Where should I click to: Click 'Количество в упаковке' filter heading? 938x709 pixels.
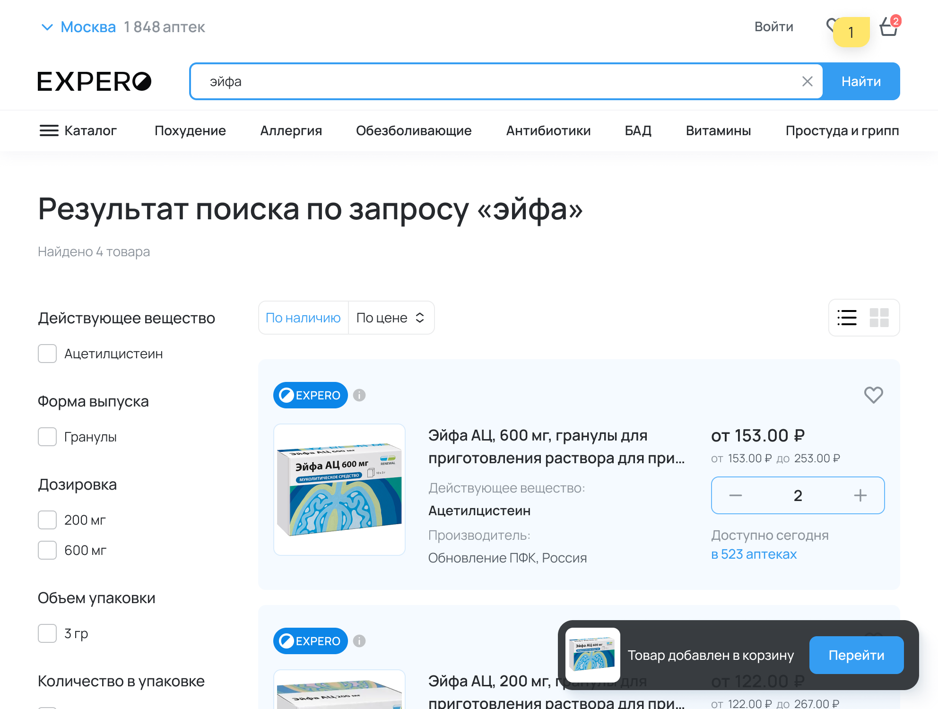pos(121,681)
